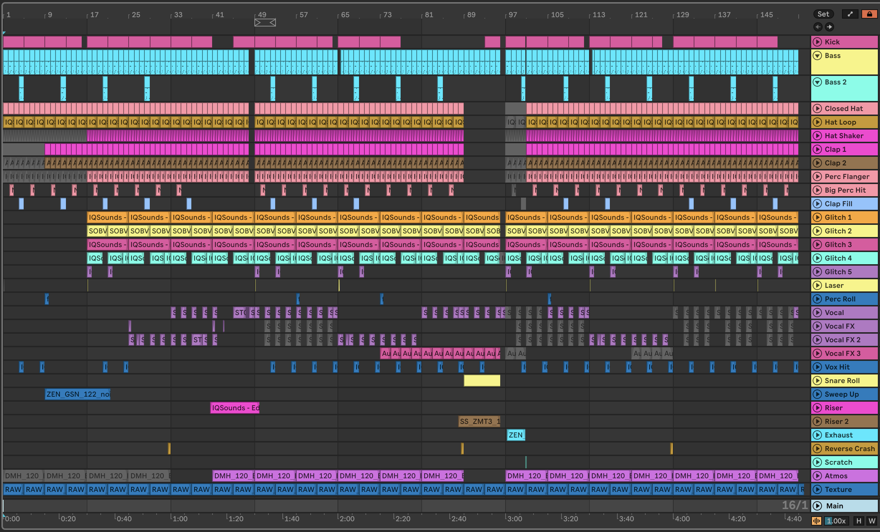This screenshot has height=532, width=880.
Task: Click 2:00 on the time ruler
Action: [x=346, y=519]
